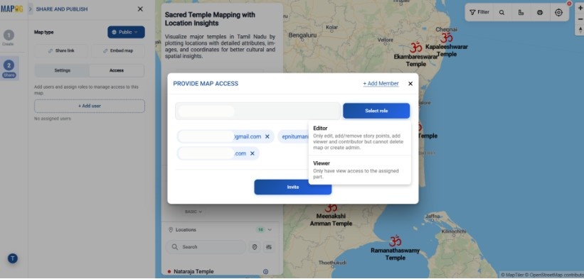This screenshot has width=584, height=279.
Task: Click the Invite button
Action: click(x=293, y=187)
